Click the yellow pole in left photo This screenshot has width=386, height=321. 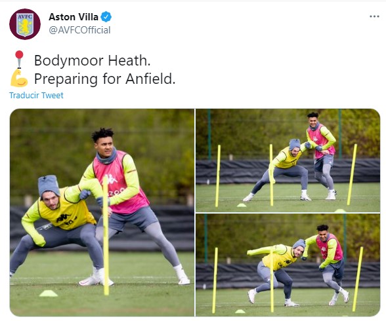106,236
